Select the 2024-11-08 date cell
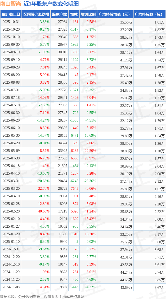Image resolution: width=166 pixels, height=299 pixels. [11, 287]
